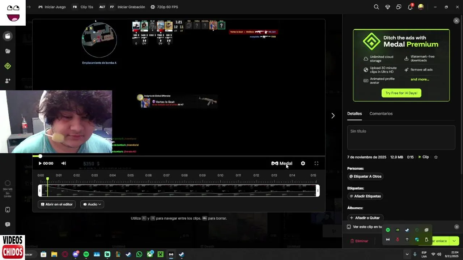Click Iniciar Juego in top bar

click(52, 7)
